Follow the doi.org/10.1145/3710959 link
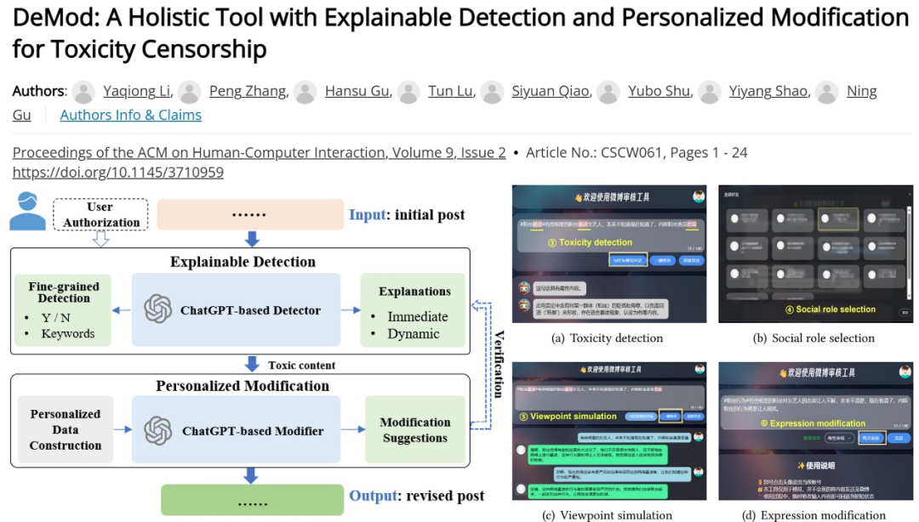Screen dimensions: 919x522 [117, 173]
